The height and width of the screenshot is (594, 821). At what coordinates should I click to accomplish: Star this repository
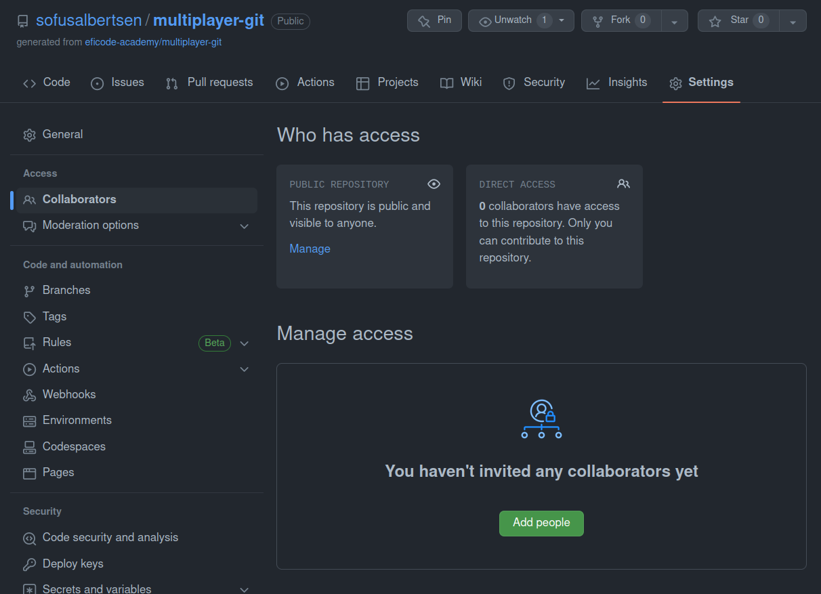coord(738,21)
